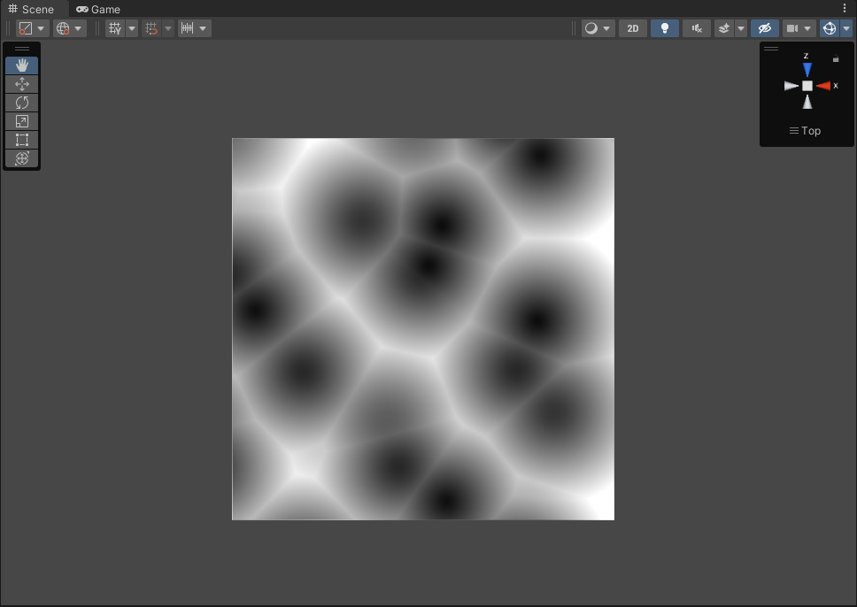Select the Rotate tool
Viewport: 857px width, 607px height.
pyautogui.click(x=22, y=103)
